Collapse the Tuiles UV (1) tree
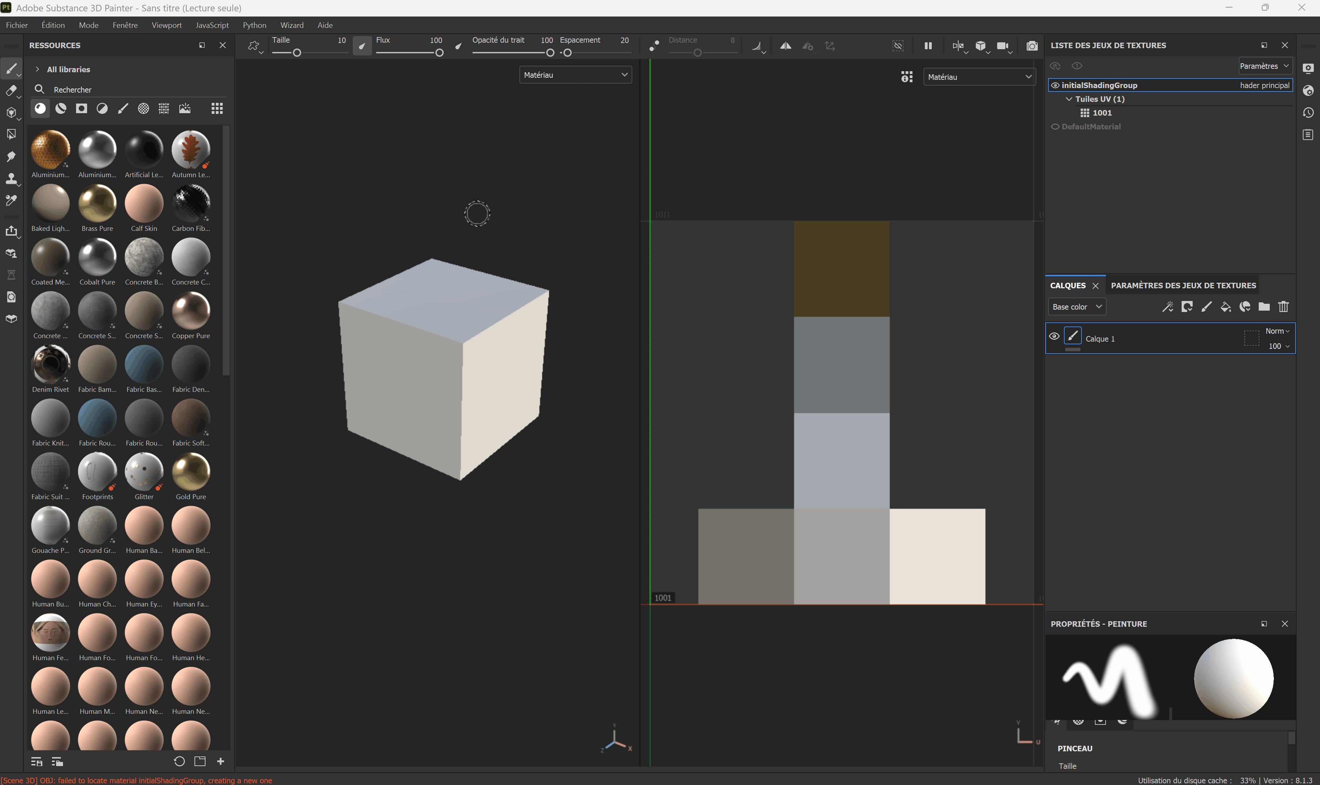 (1069, 99)
